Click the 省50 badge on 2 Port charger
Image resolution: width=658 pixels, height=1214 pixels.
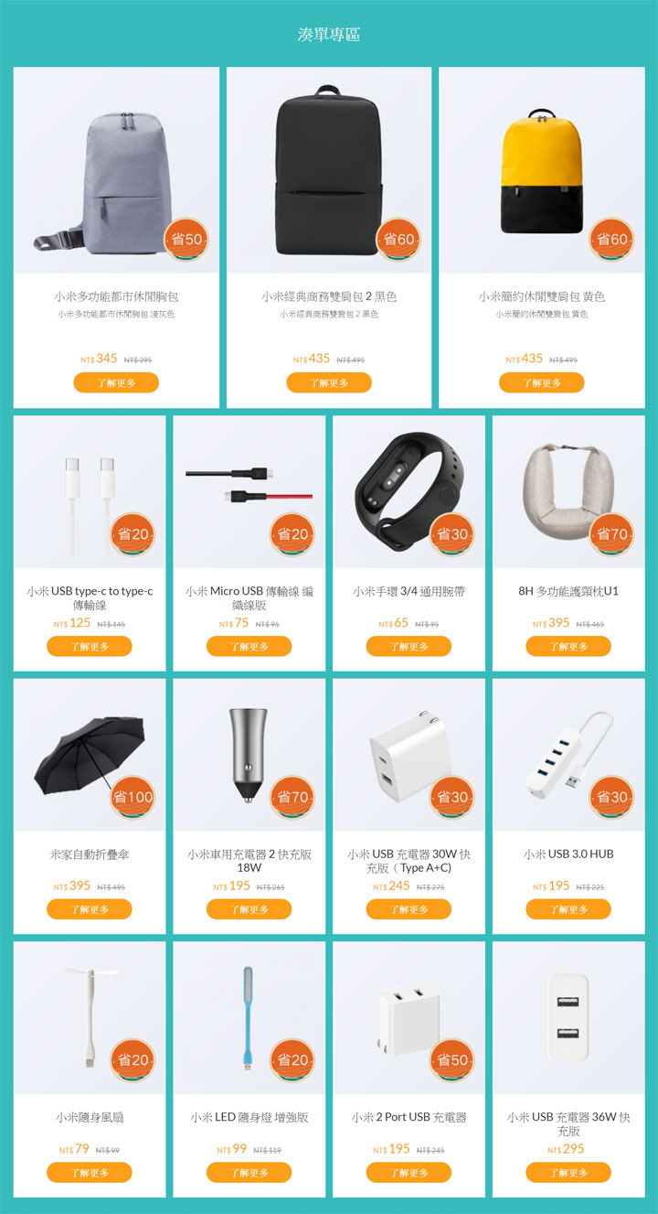[452, 1060]
